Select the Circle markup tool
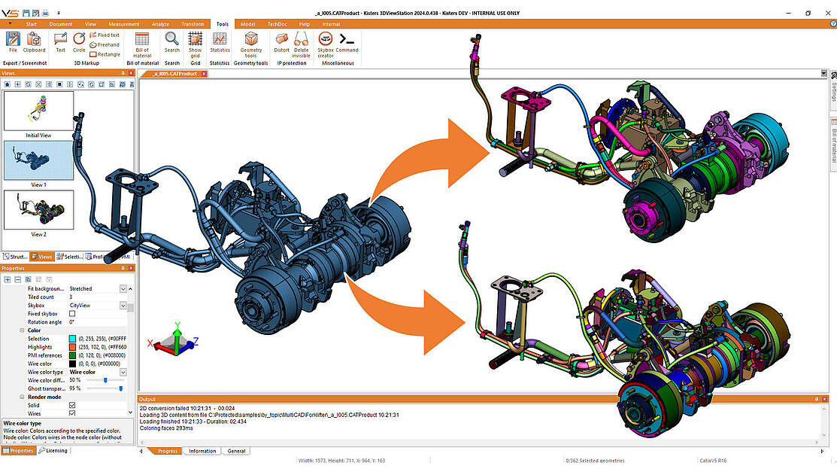Viewport: 837px width, 472px height. (x=79, y=41)
